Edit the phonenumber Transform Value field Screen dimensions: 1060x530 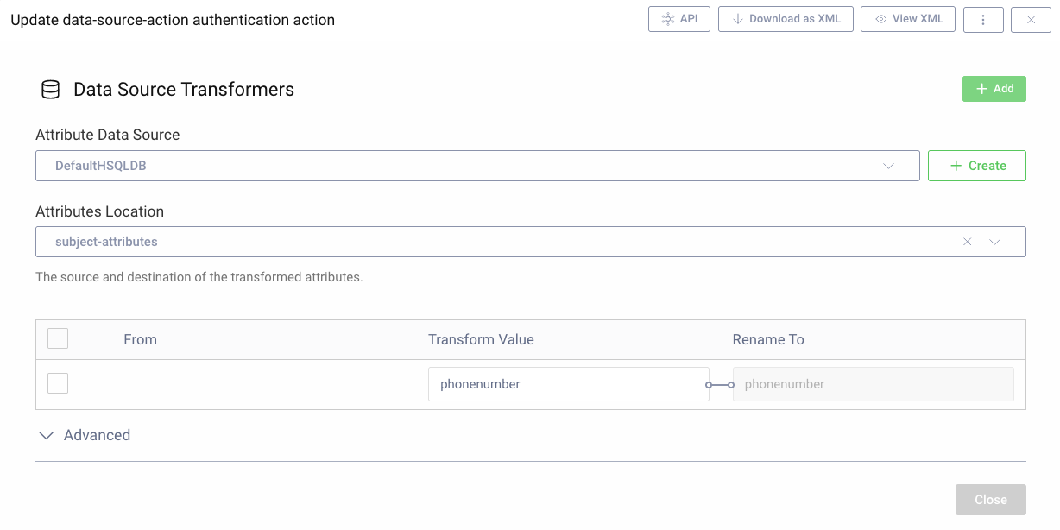(568, 383)
